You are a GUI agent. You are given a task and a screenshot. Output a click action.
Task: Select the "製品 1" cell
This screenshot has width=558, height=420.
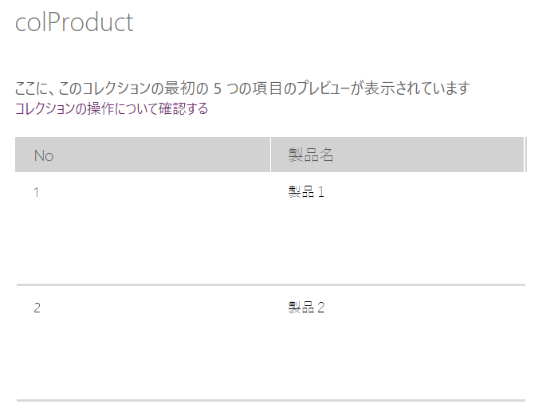[x=306, y=192]
